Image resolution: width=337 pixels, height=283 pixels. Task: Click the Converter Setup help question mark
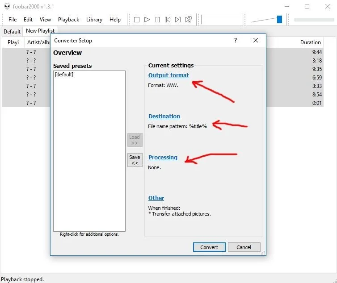tap(236, 40)
